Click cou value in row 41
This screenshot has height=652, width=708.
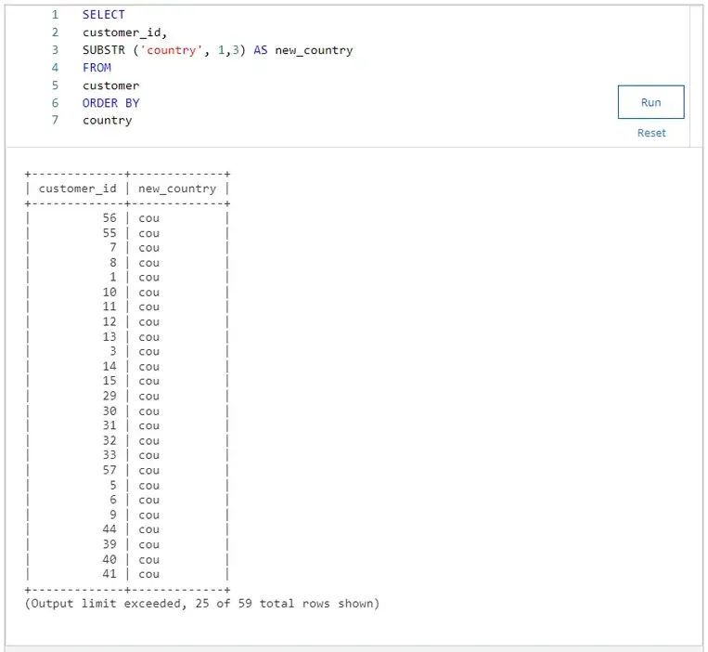(x=149, y=574)
